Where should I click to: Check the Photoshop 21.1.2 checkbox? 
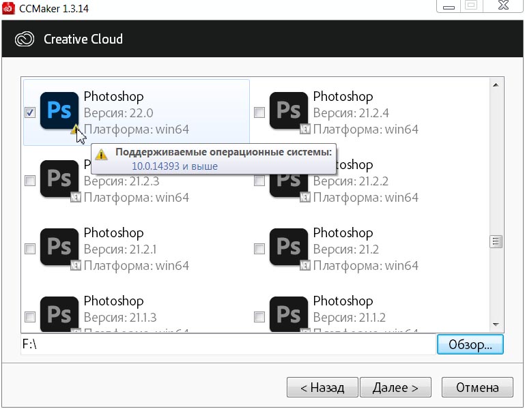click(259, 317)
